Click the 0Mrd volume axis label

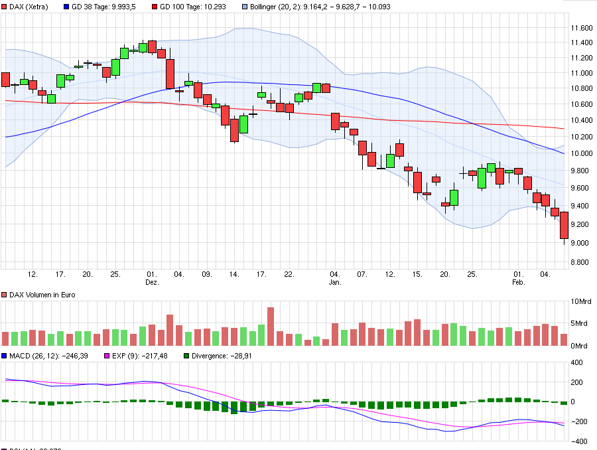pos(579,346)
